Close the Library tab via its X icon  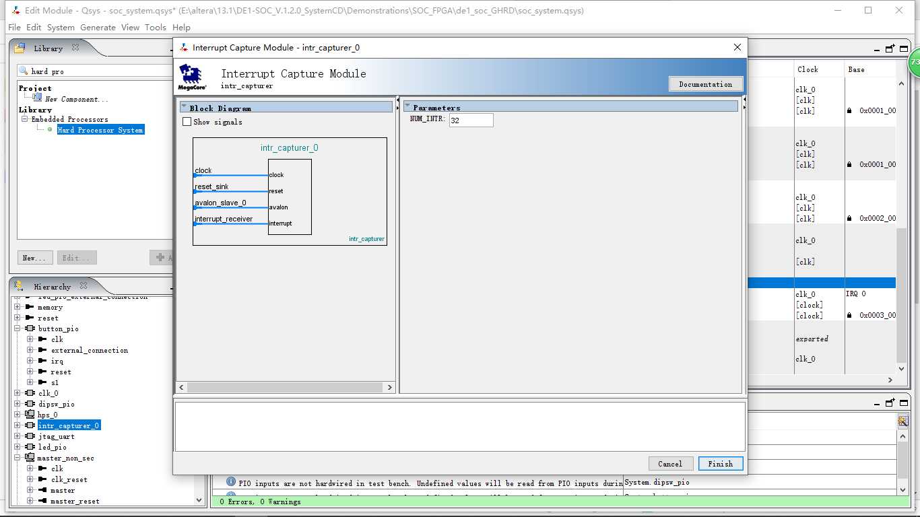tap(75, 48)
